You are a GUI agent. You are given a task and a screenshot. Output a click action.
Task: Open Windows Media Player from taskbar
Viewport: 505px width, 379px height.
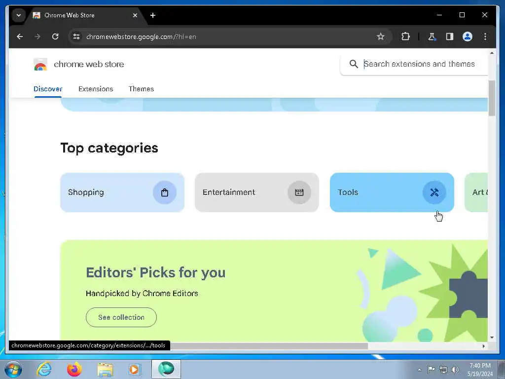tap(135, 369)
